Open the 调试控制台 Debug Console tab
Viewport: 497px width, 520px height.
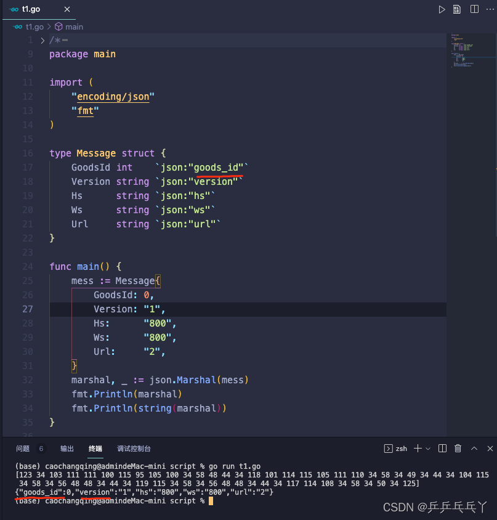tap(134, 449)
